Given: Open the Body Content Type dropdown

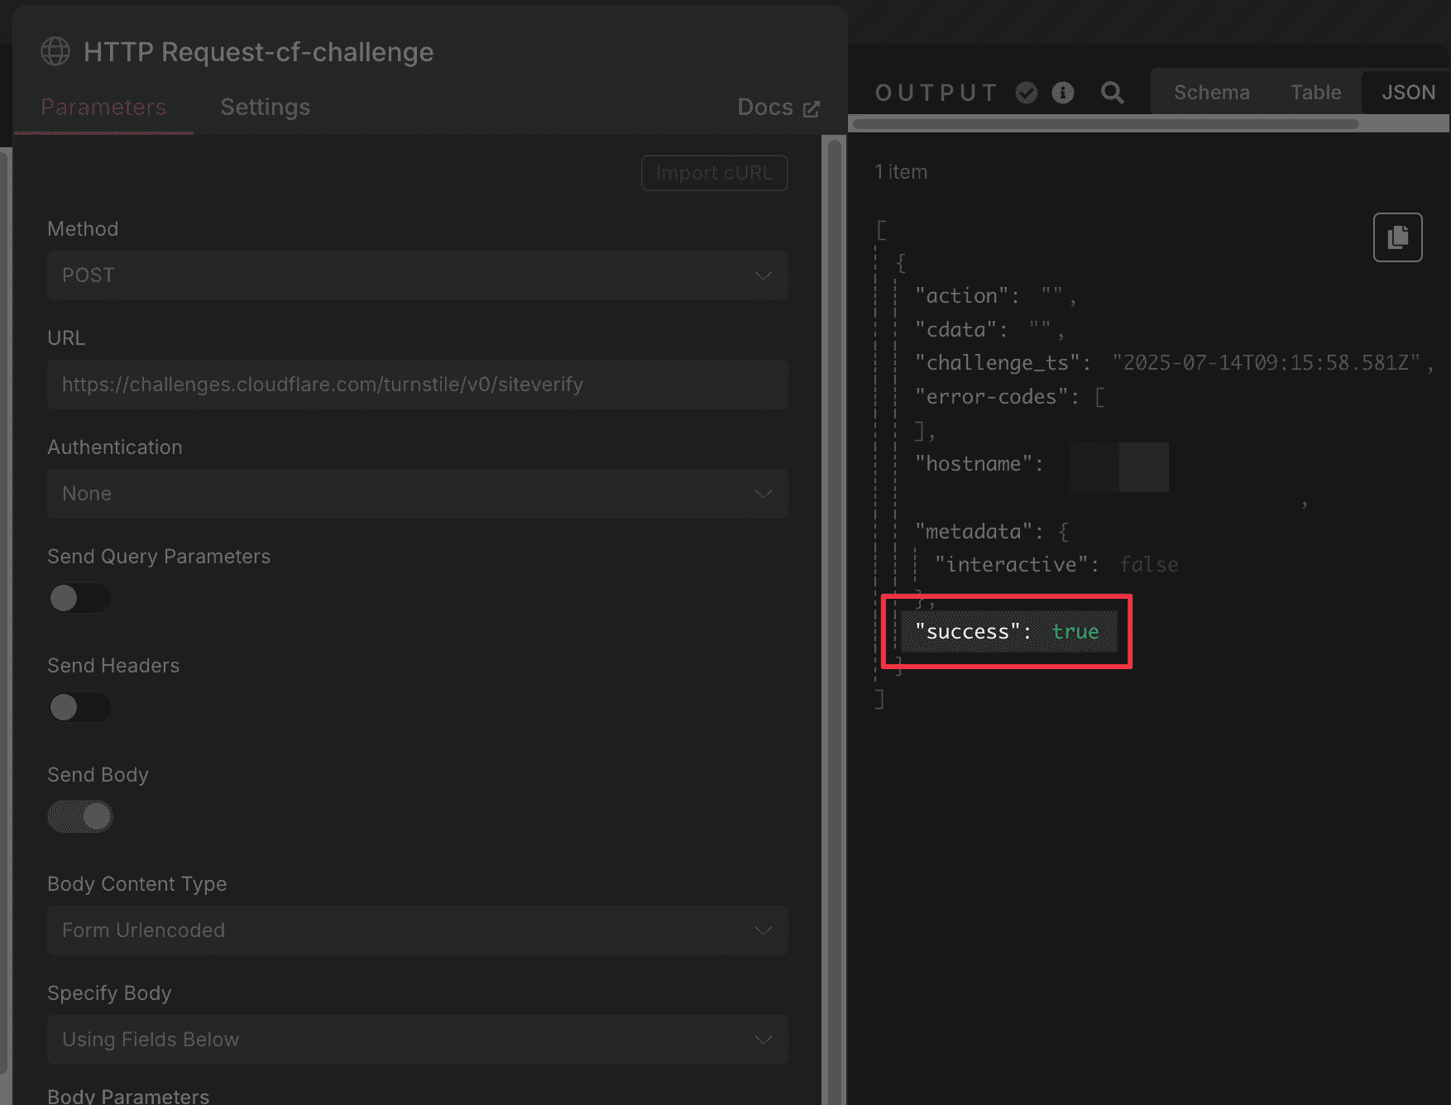Looking at the screenshot, I should (417, 930).
